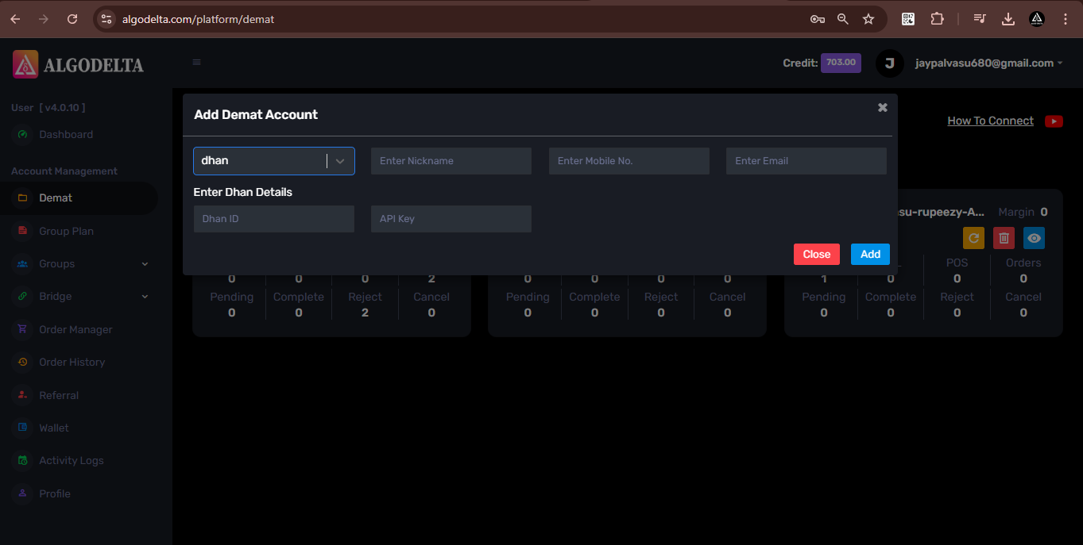
Task: Click the Demat folder icon
Action: 22,198
